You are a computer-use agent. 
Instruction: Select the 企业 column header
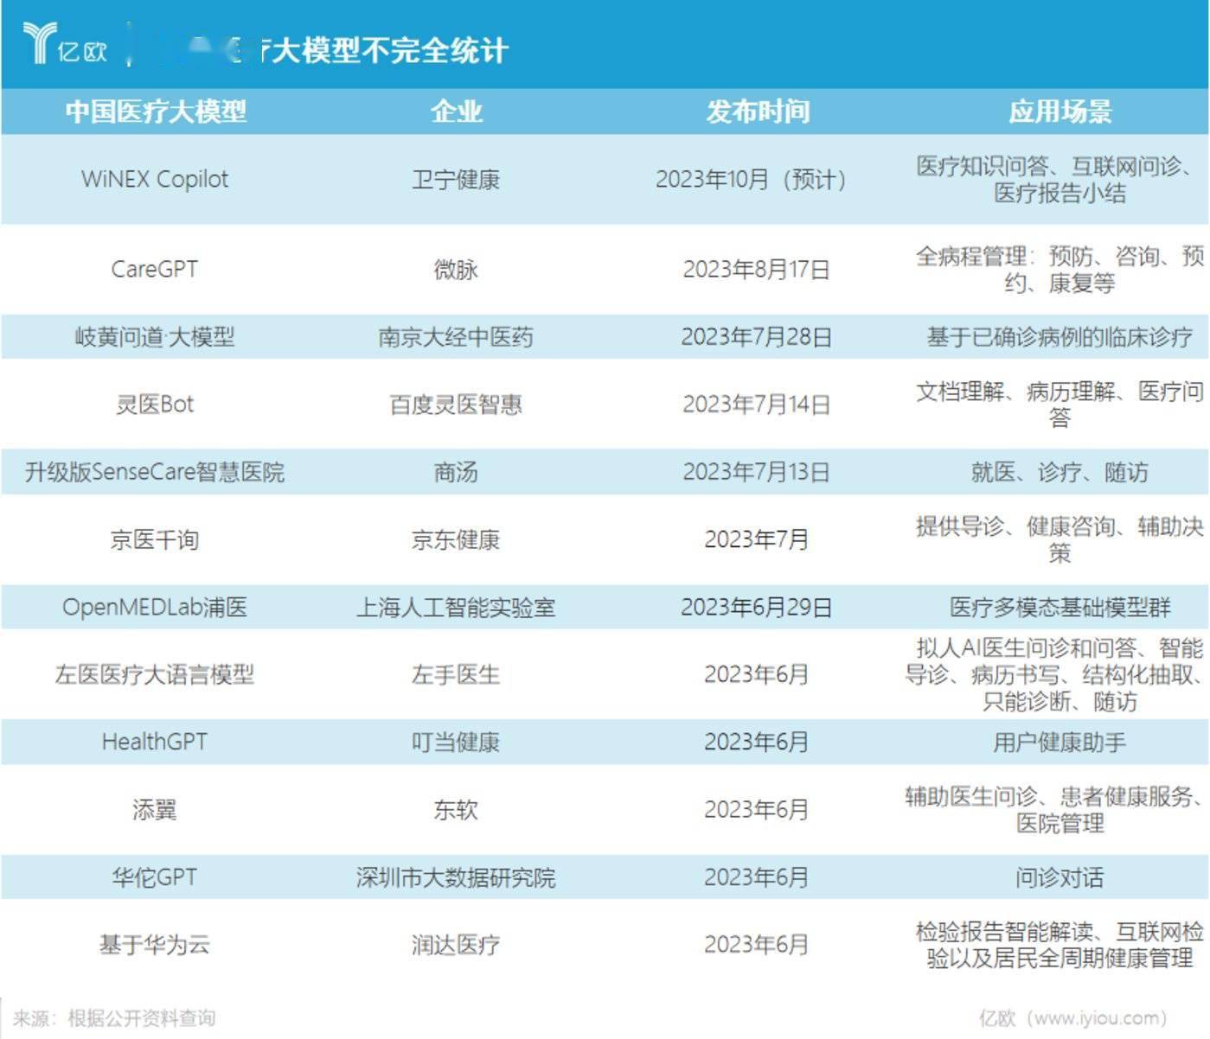pyautogui.click(x=456, y=112)
